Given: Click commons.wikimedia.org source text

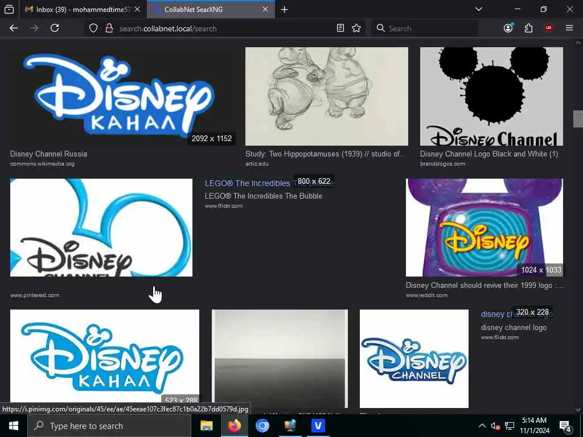Looking at the screenshot, I should coord(42,164).
